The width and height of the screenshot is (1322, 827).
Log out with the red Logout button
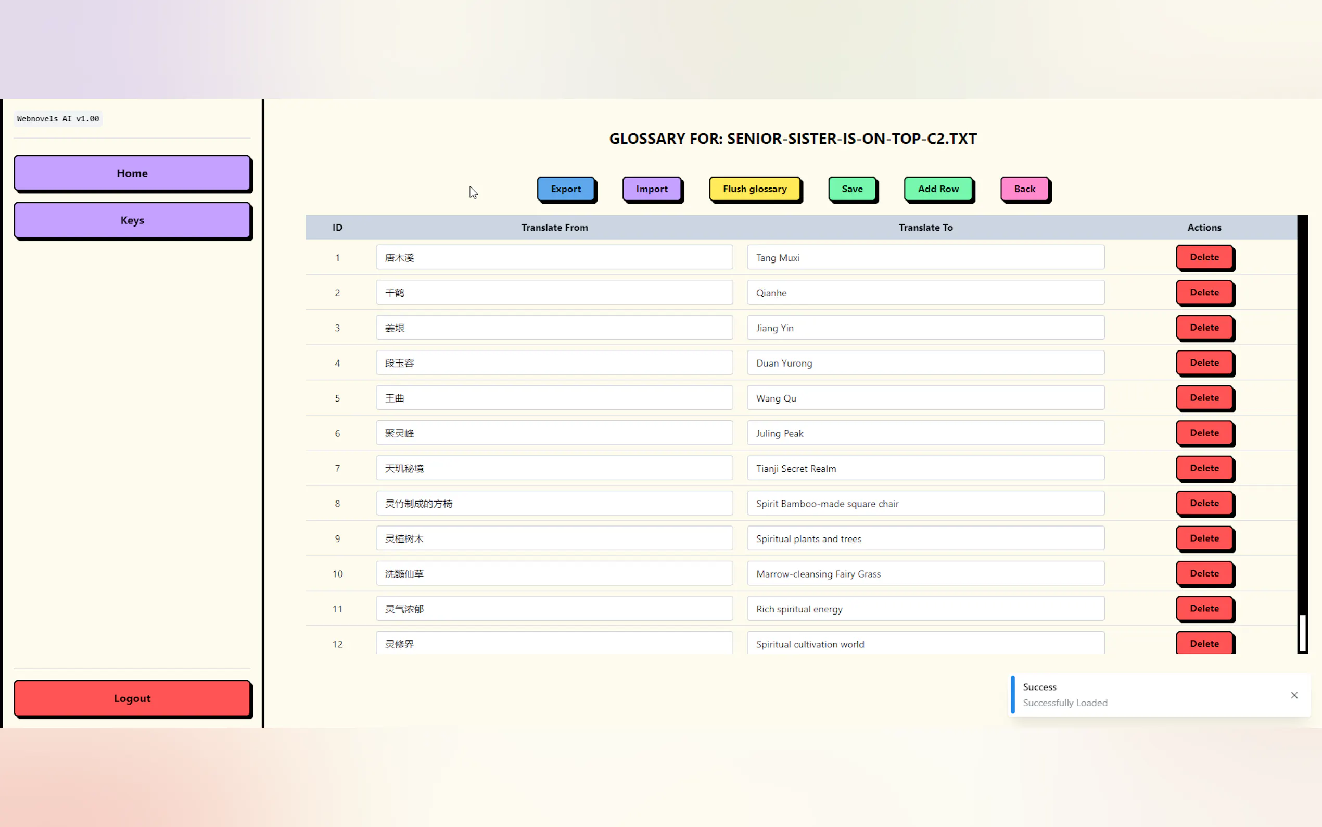pyautogui.click(x=132, y=698)
